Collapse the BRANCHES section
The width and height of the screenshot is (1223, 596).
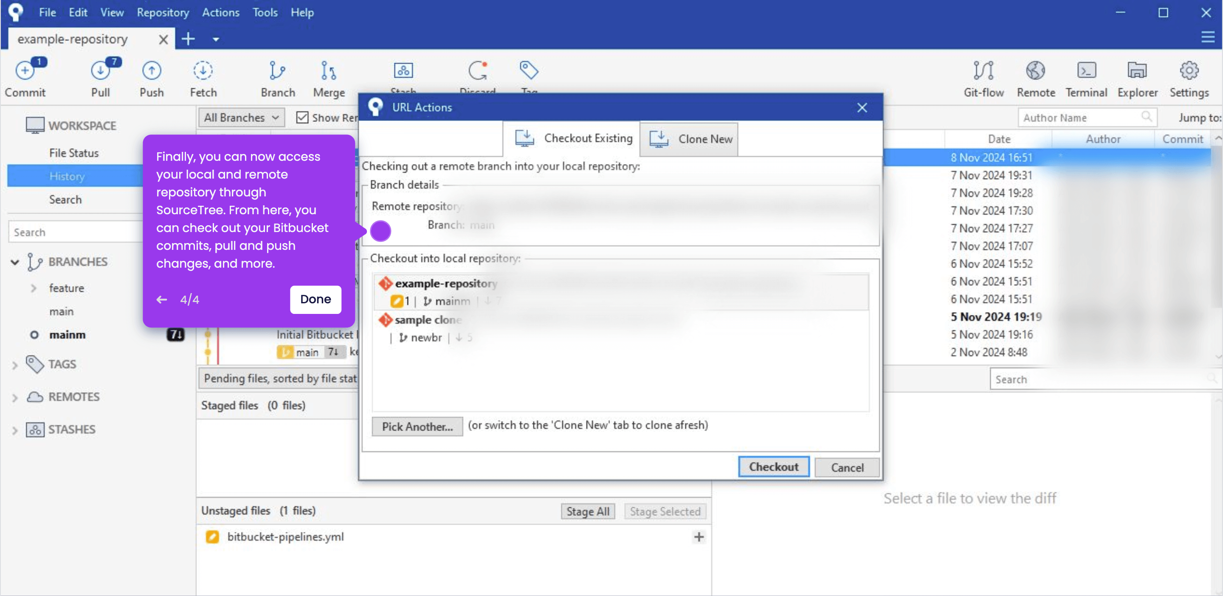pos(15,262)
